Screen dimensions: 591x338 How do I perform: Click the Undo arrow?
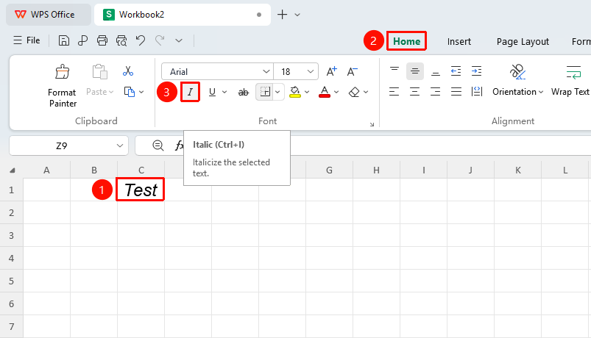(141, 40)
